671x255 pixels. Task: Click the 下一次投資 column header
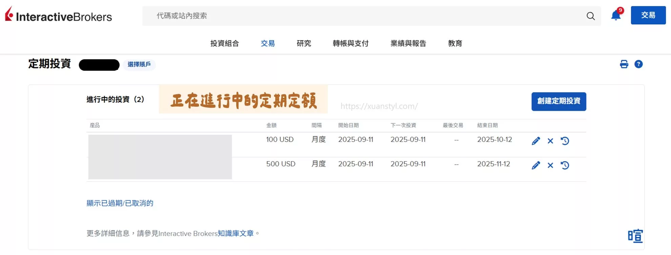(x=403, y=125)
